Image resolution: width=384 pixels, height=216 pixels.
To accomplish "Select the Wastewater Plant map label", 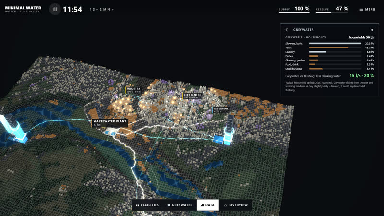I will click(x=110, y=123).
